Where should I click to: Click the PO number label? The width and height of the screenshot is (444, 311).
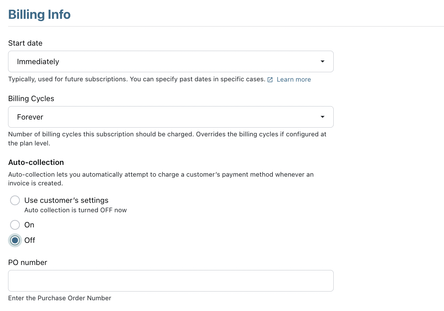pos(28,262)
